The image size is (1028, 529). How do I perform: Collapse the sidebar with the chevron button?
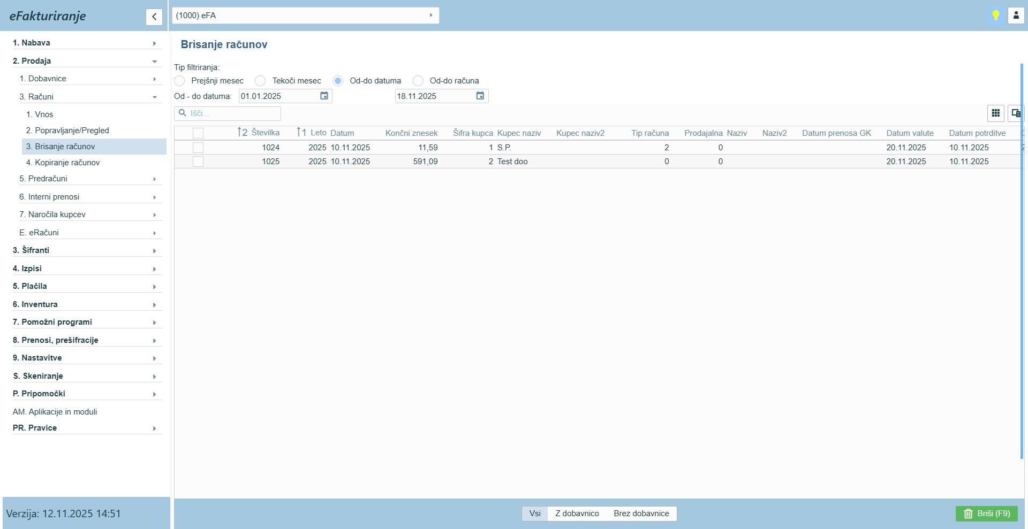click(154, 17)
